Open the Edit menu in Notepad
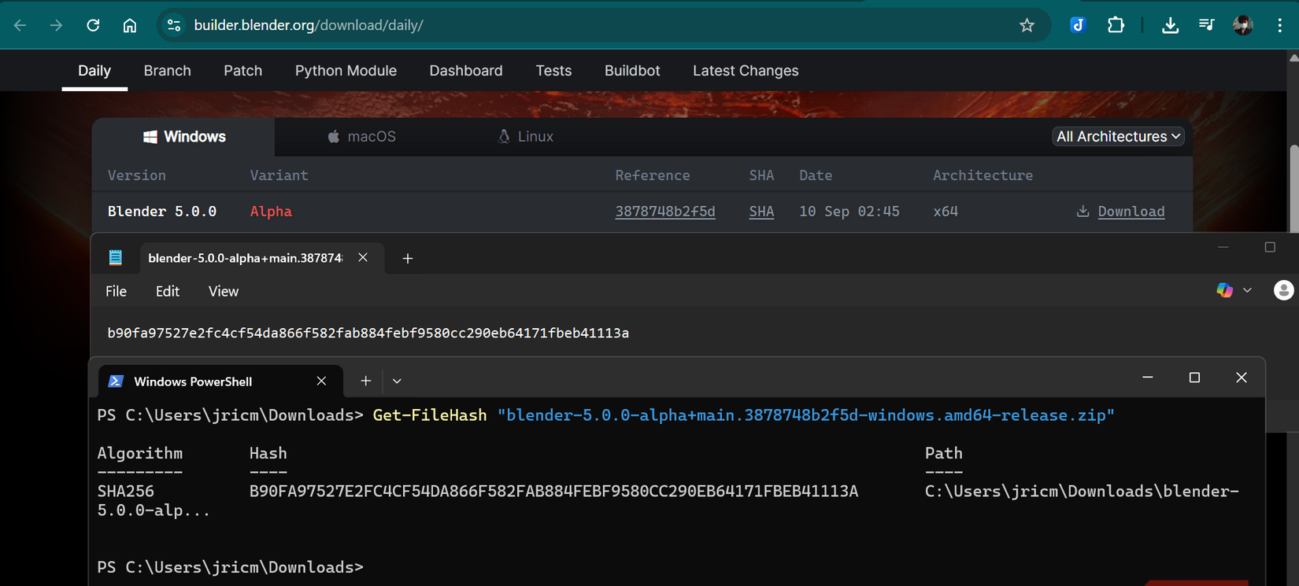The height and width of the screenshot is (586, 1299). pyautogui.click(x=167, y=292)
